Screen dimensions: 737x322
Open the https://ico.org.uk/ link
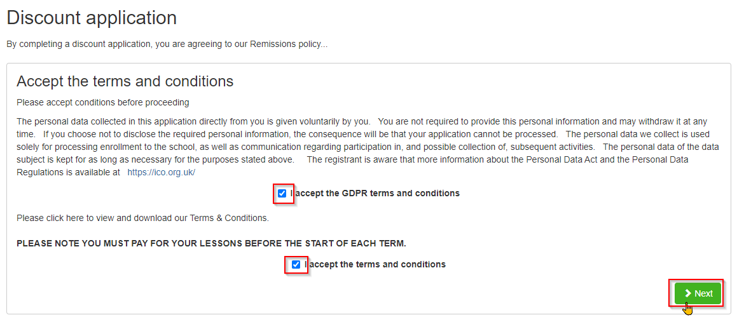(162, 172)
